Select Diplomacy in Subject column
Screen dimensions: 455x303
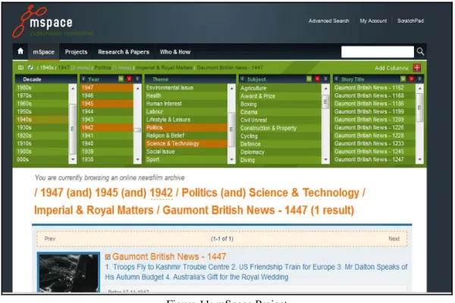click(x=281, y=152)
